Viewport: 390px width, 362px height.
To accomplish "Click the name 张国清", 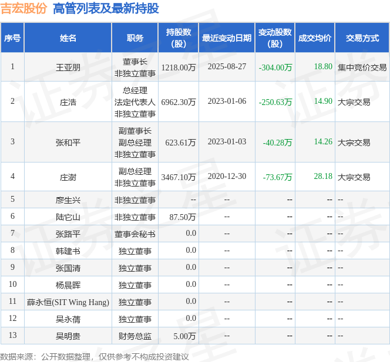I will [68, 268].
